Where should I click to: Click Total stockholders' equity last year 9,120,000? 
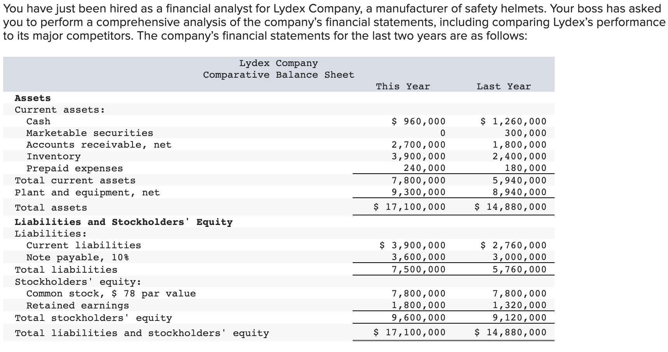pos(519,318)
